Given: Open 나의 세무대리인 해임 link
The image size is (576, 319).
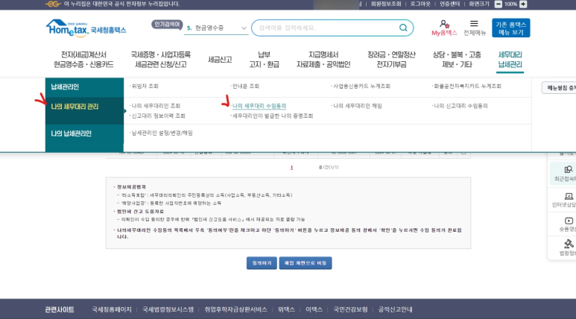Looking at the screenshot, I should (358, 106).
